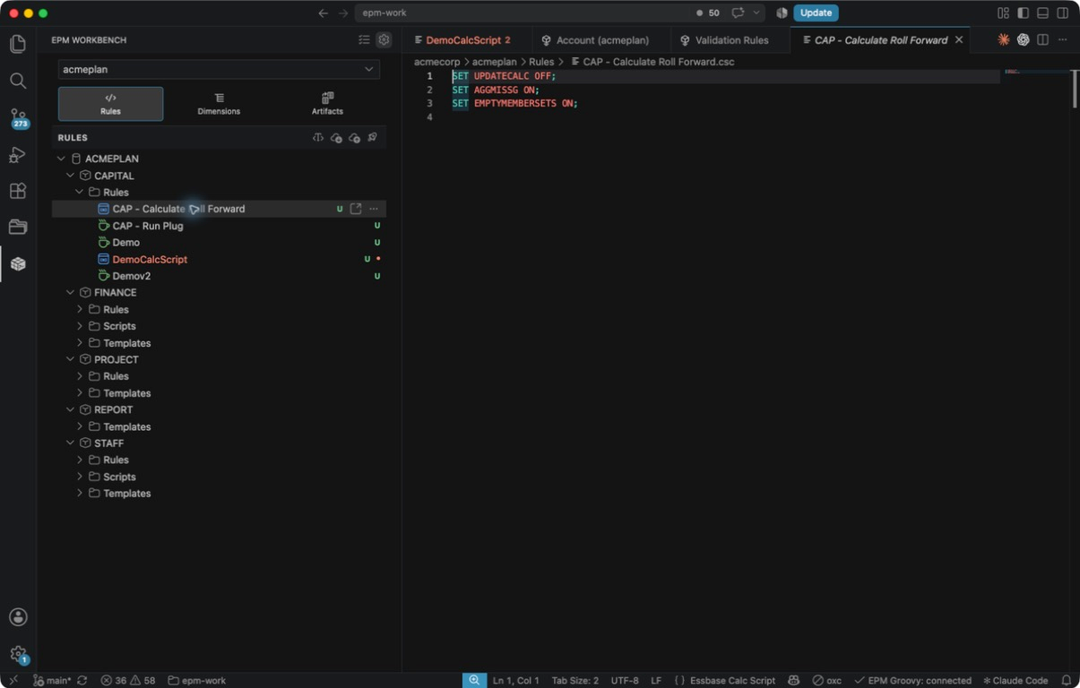Open editor more actions menu

click(1062, 40)
